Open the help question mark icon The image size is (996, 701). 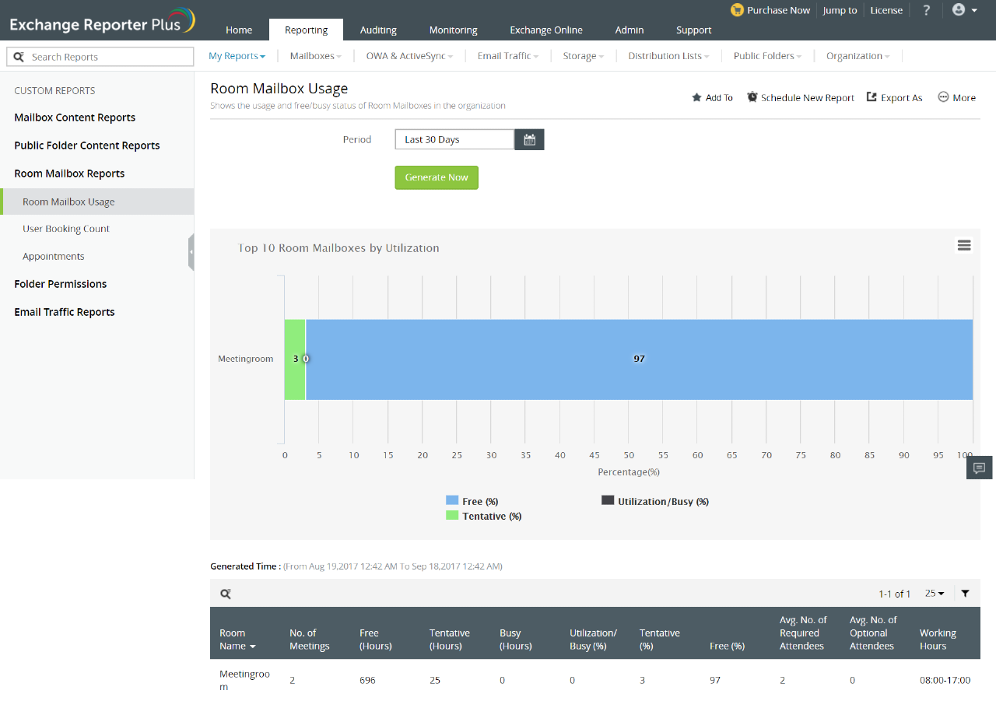(x=926, y=10)
